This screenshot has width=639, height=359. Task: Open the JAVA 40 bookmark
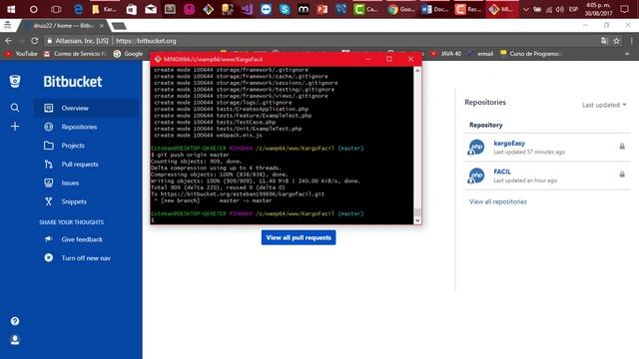(446, 54)
